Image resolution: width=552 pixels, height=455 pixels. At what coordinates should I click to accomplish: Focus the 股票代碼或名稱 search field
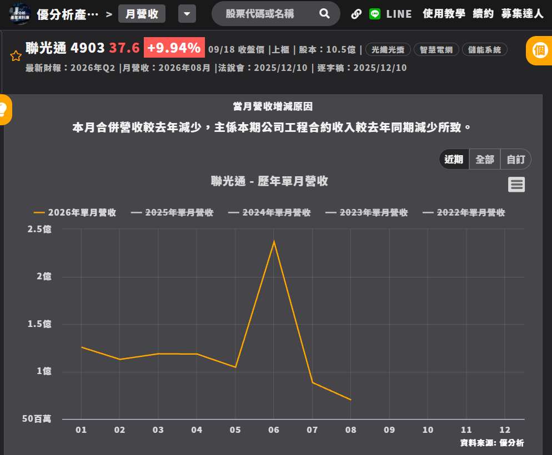click(x=260, y=14)
